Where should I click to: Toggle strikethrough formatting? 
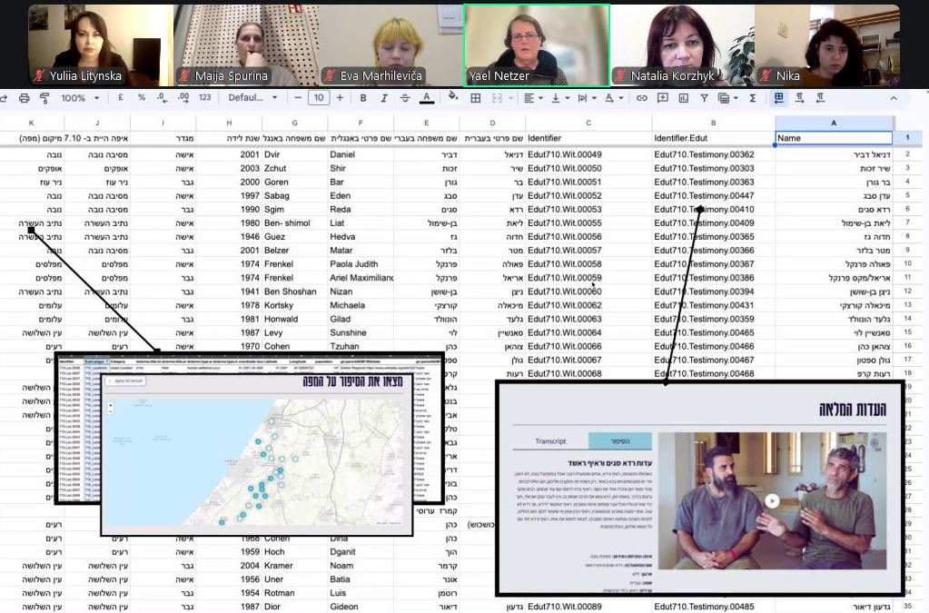point(404,98)
